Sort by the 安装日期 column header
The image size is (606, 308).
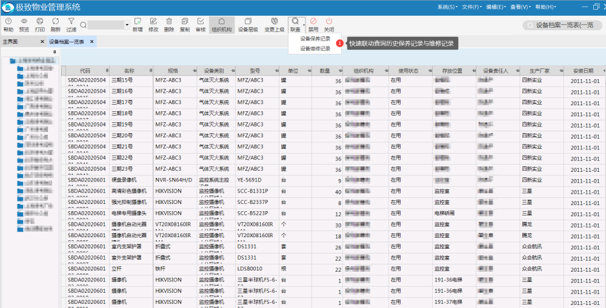click(x=584, y=71)
